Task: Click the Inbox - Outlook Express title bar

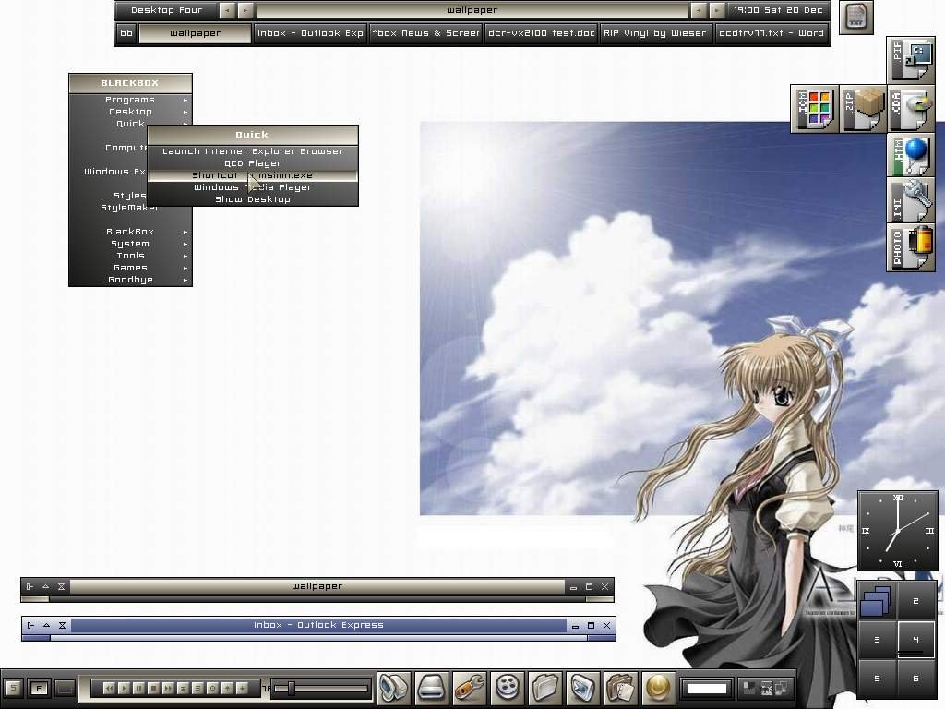Action: click(318, 625)
